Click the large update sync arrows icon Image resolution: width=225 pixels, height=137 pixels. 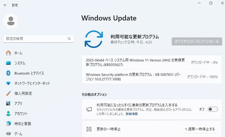[x=94, y=39]
